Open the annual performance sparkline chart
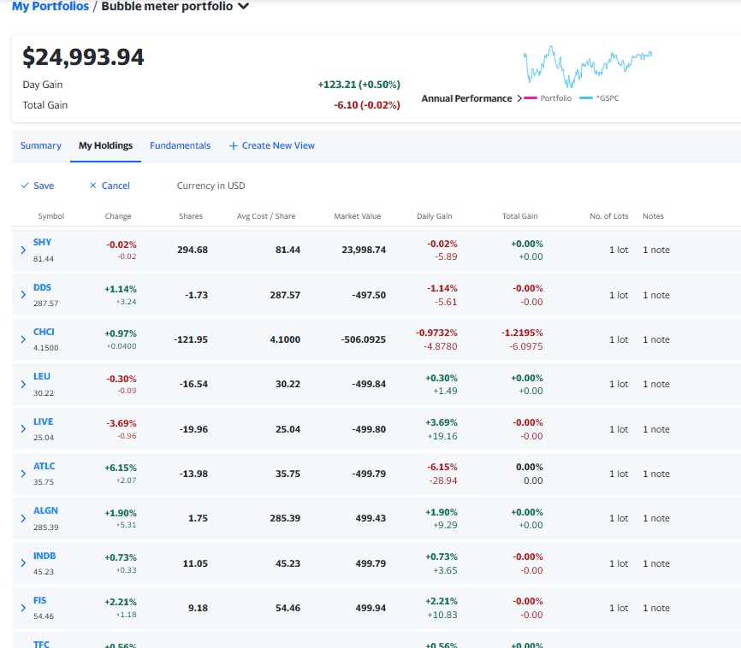This screenshot has height=648, width=741. click(x=588, y=67)
